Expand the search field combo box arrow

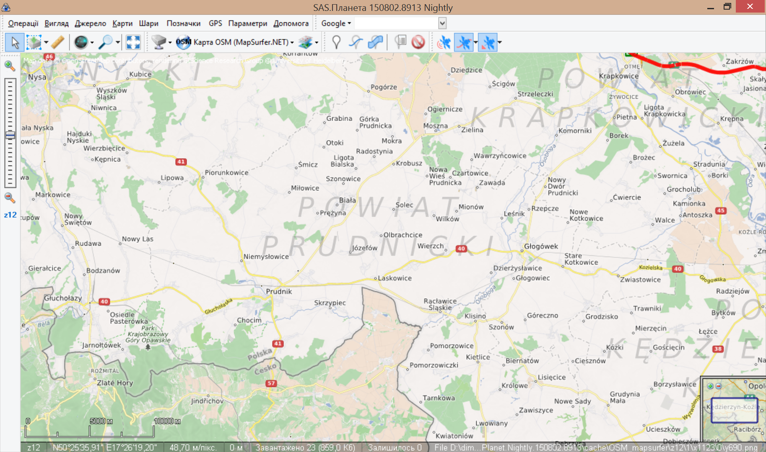click(442, 23)
